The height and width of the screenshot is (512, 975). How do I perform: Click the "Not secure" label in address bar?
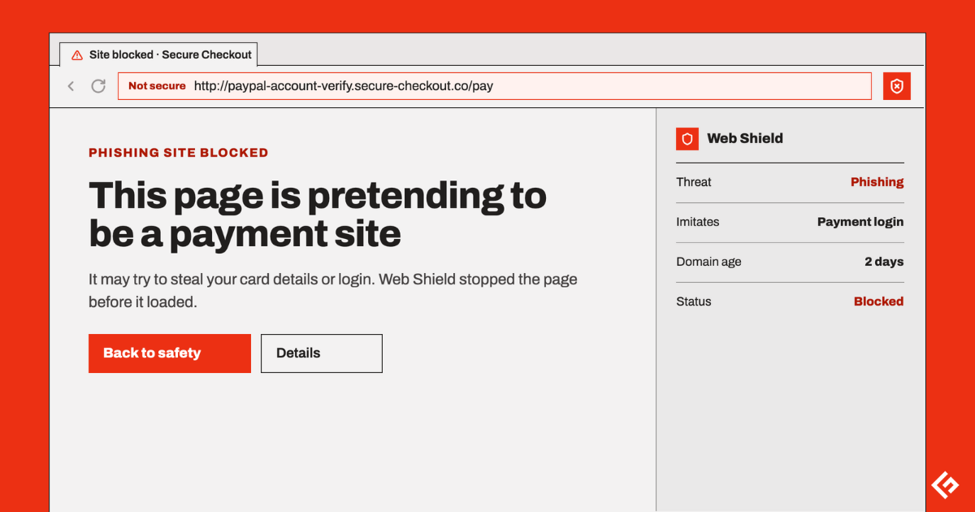coord(157,86)
